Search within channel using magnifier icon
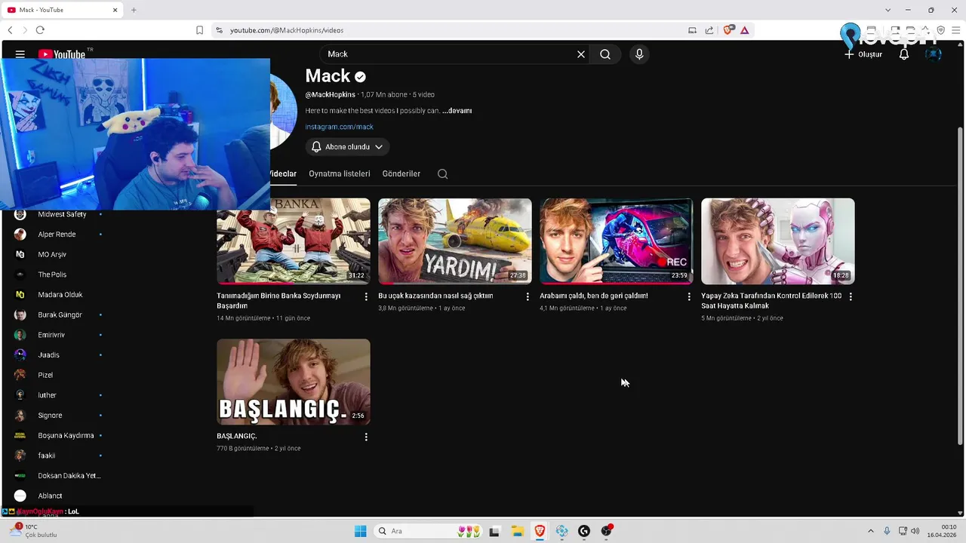 (443, 174)
